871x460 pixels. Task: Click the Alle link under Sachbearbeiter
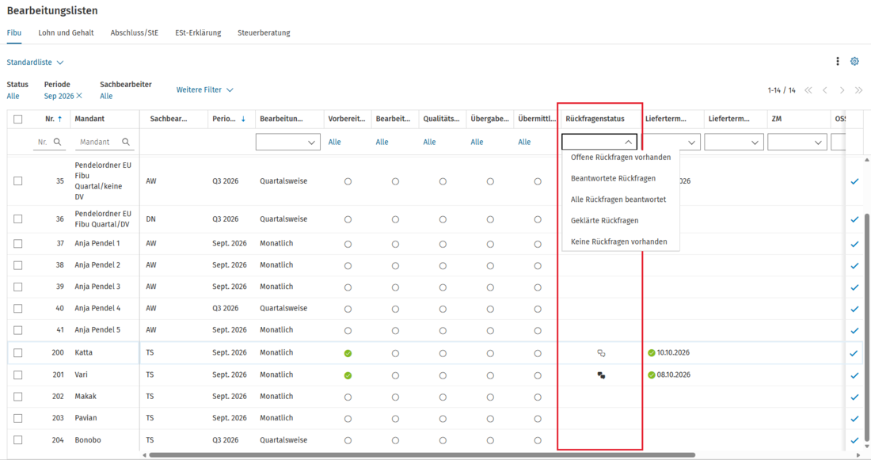[x=106, y=96]
